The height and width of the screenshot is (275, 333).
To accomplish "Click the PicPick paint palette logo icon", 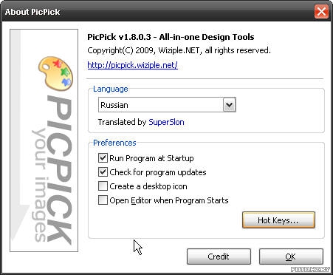I will (x=55, y=73).
